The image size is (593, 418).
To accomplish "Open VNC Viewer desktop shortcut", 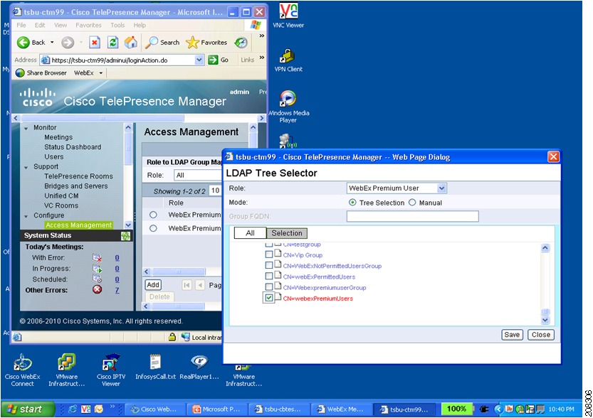I will [288, 16].
